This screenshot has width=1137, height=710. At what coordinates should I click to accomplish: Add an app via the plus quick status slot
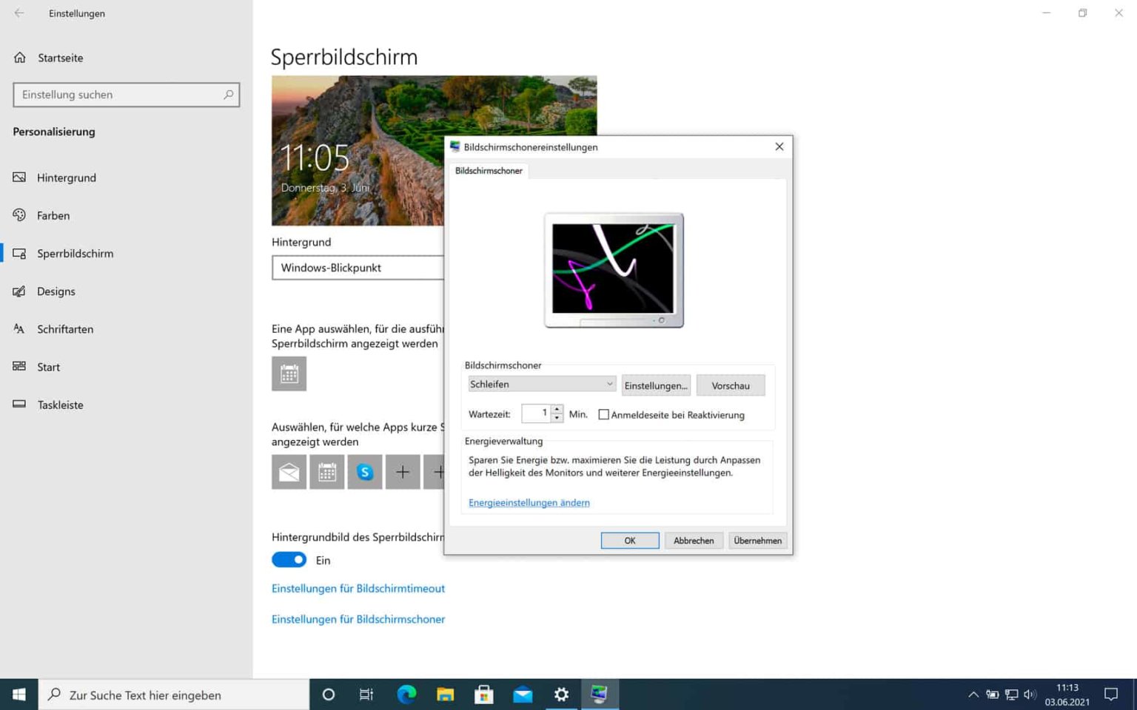tap(402, 471)
